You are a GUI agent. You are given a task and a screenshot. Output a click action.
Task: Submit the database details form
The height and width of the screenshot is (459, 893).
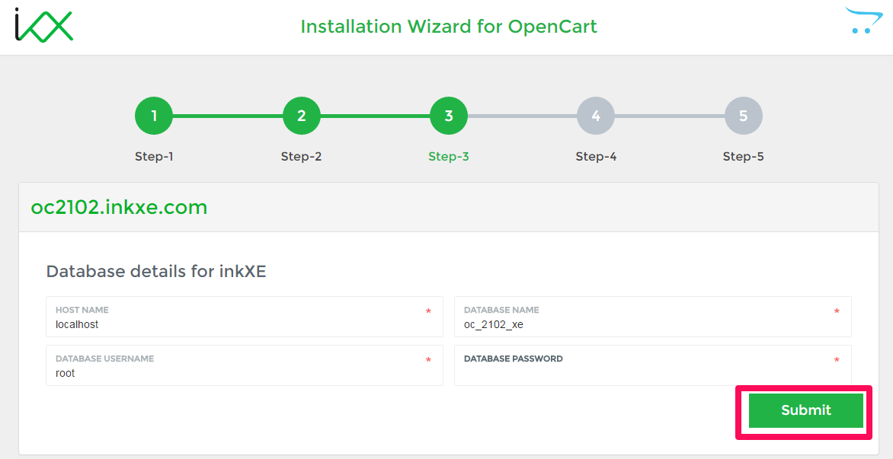pyautogui.click(x=806, y=410)
